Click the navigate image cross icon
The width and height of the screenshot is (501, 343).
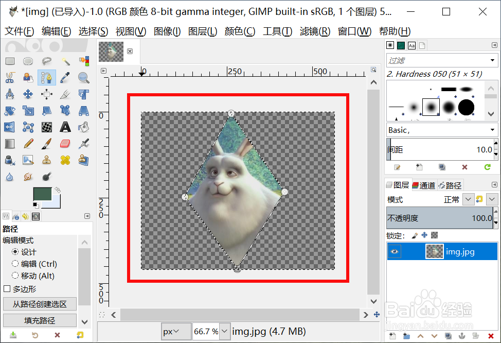point(377,315)
